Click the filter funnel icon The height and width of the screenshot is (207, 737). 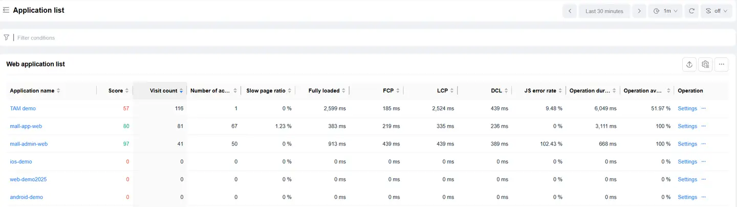coord(6,37)
